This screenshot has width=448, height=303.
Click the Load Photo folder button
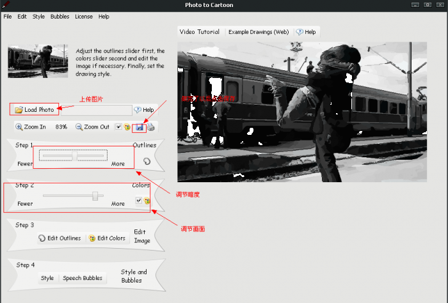(35, 109)
